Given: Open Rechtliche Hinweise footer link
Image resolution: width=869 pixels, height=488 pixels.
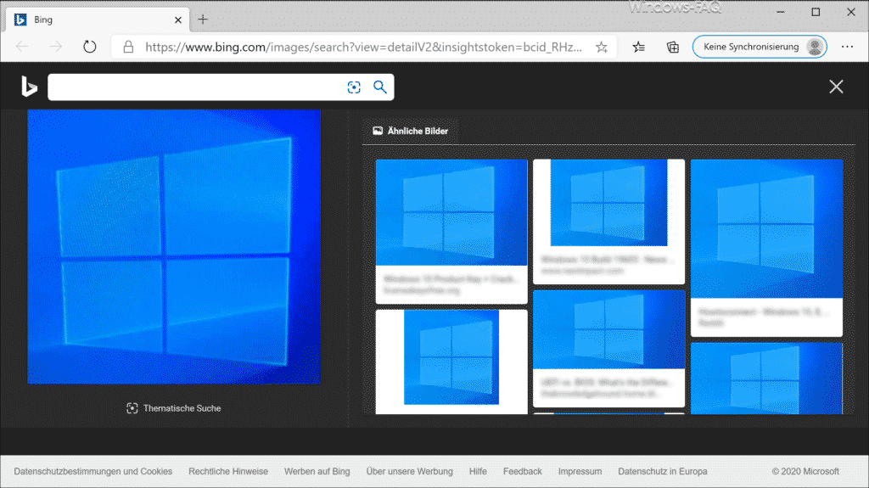Looking at the screenshot, I should click(228, 471).
